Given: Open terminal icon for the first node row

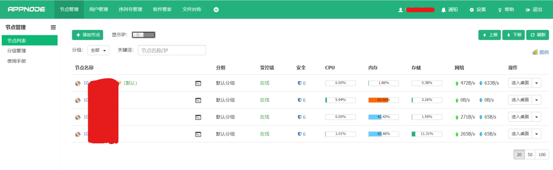Looking at the screenshot, I should [x=198, y=83].
